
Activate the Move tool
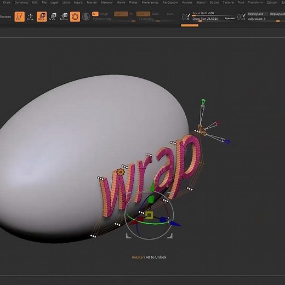point(42,16)
